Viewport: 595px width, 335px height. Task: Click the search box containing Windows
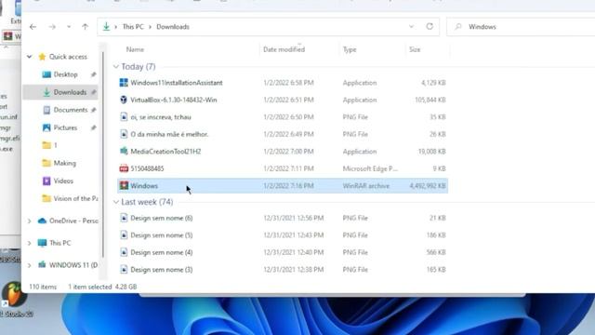521,27
